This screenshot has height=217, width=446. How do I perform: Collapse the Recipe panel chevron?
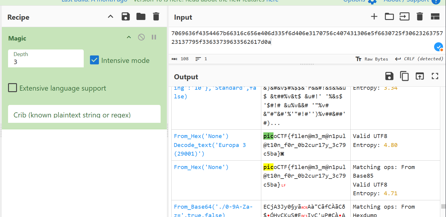pos(111,17)
